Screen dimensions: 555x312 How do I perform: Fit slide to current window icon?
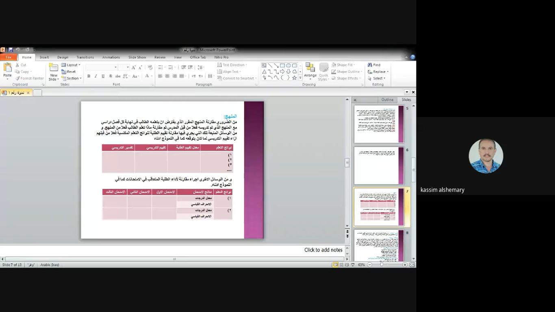[412, 265]
